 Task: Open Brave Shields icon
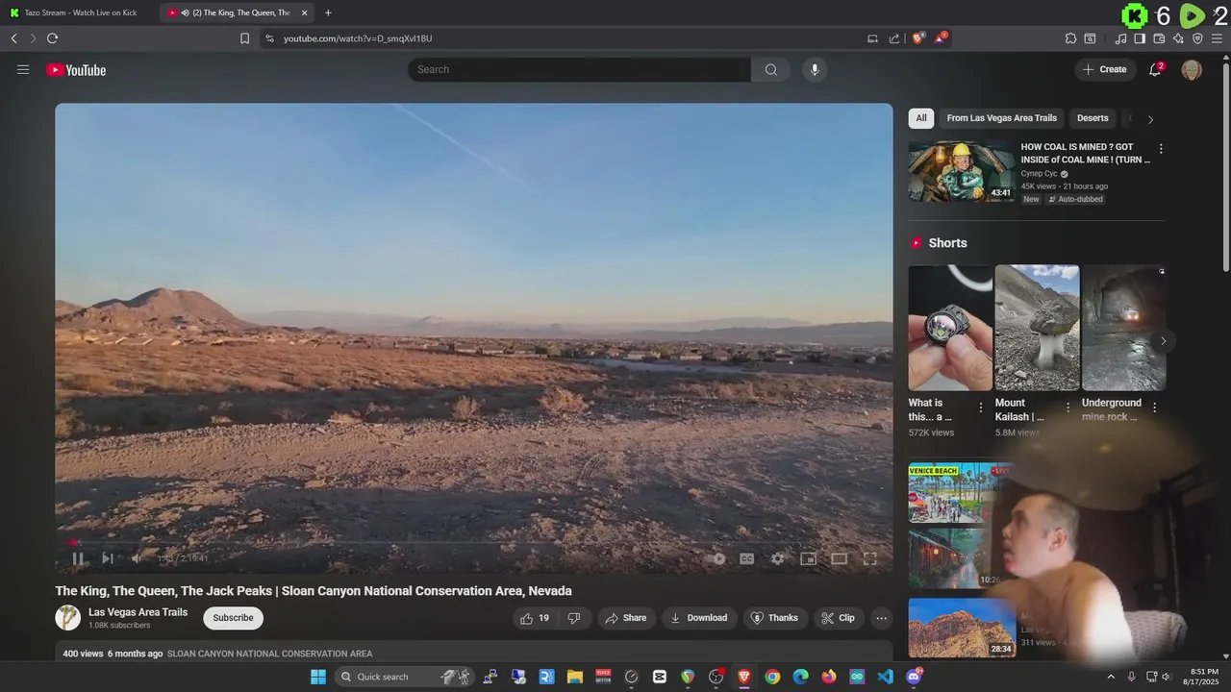point(918,37)
